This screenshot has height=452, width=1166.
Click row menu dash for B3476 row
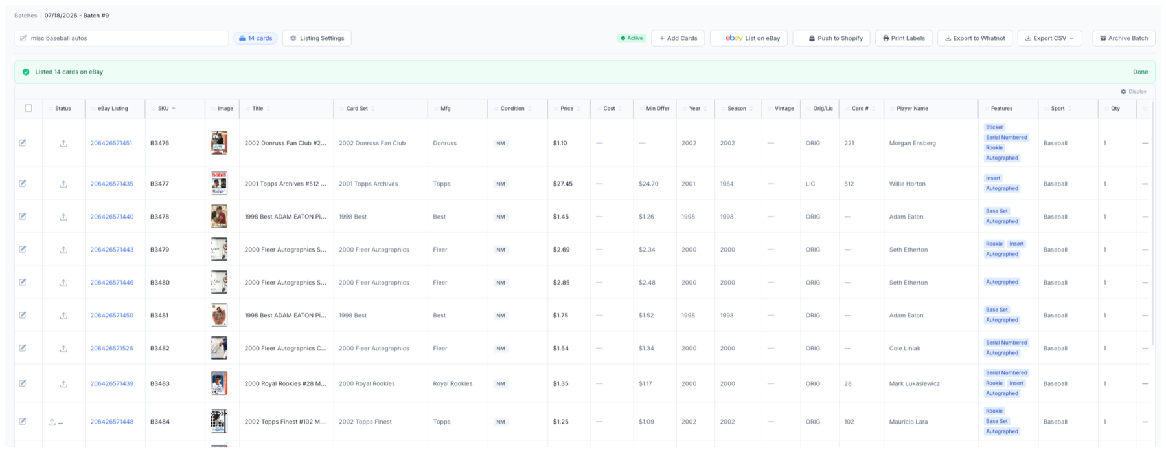[1145, 144]
